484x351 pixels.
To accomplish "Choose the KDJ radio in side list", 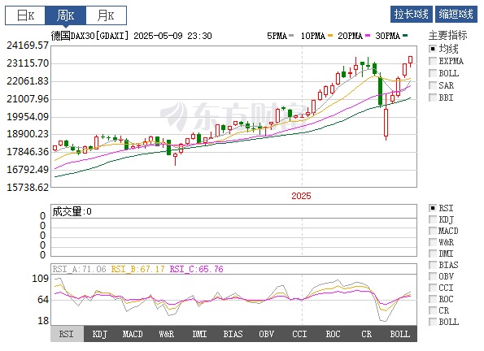I will [x=433, y=219].
